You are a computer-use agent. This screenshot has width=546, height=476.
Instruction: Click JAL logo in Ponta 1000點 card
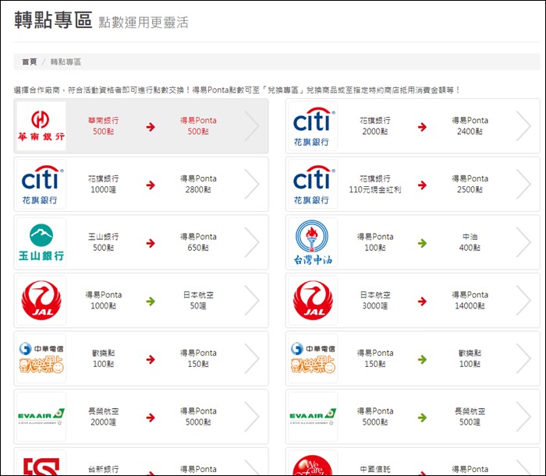(x=41, y=300)
